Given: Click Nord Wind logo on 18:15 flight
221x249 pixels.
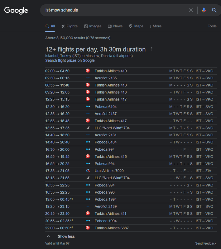Looking at the screenshot, I should [x=88, y=178].
